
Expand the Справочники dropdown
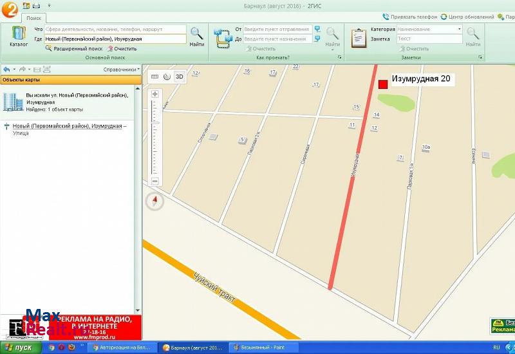[121, 70]
